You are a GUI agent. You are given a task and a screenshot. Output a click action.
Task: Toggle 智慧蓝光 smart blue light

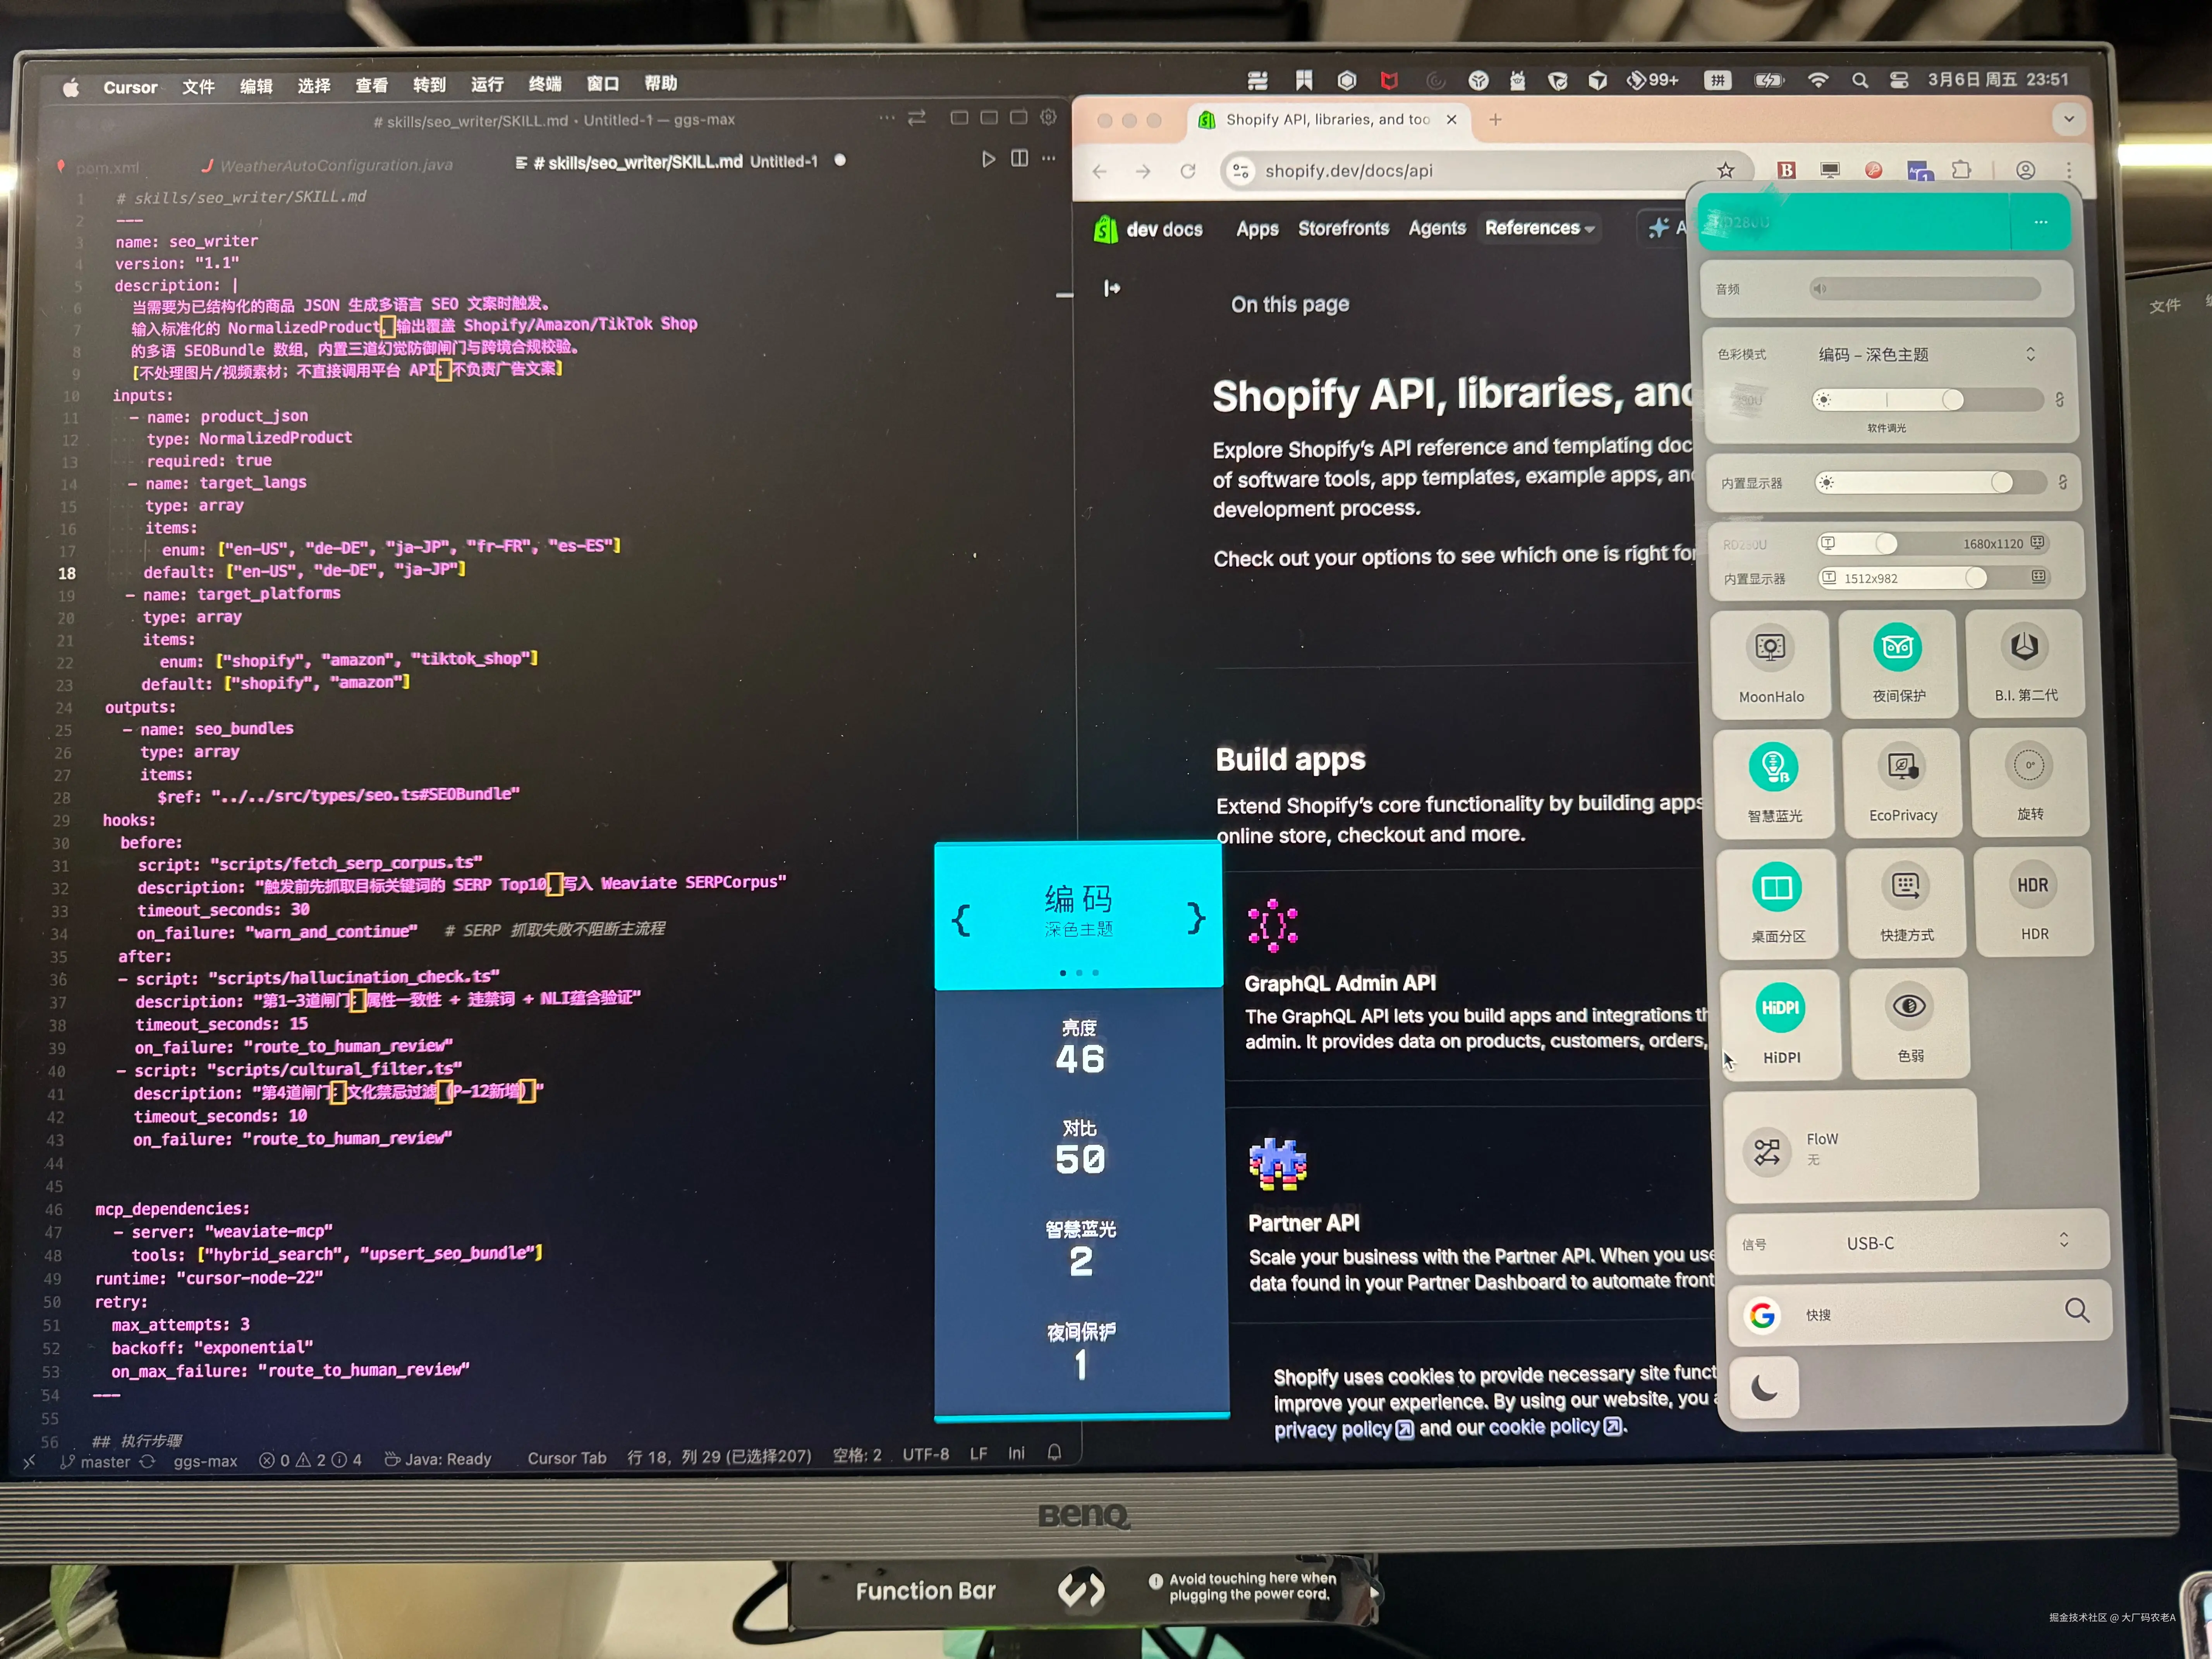point(1774,767)
